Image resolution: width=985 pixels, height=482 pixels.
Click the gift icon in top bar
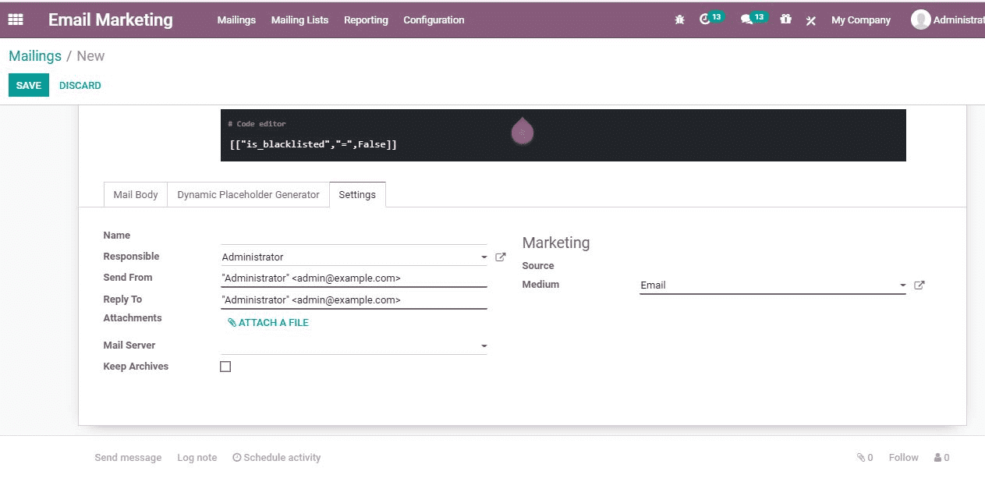[785, 19]
